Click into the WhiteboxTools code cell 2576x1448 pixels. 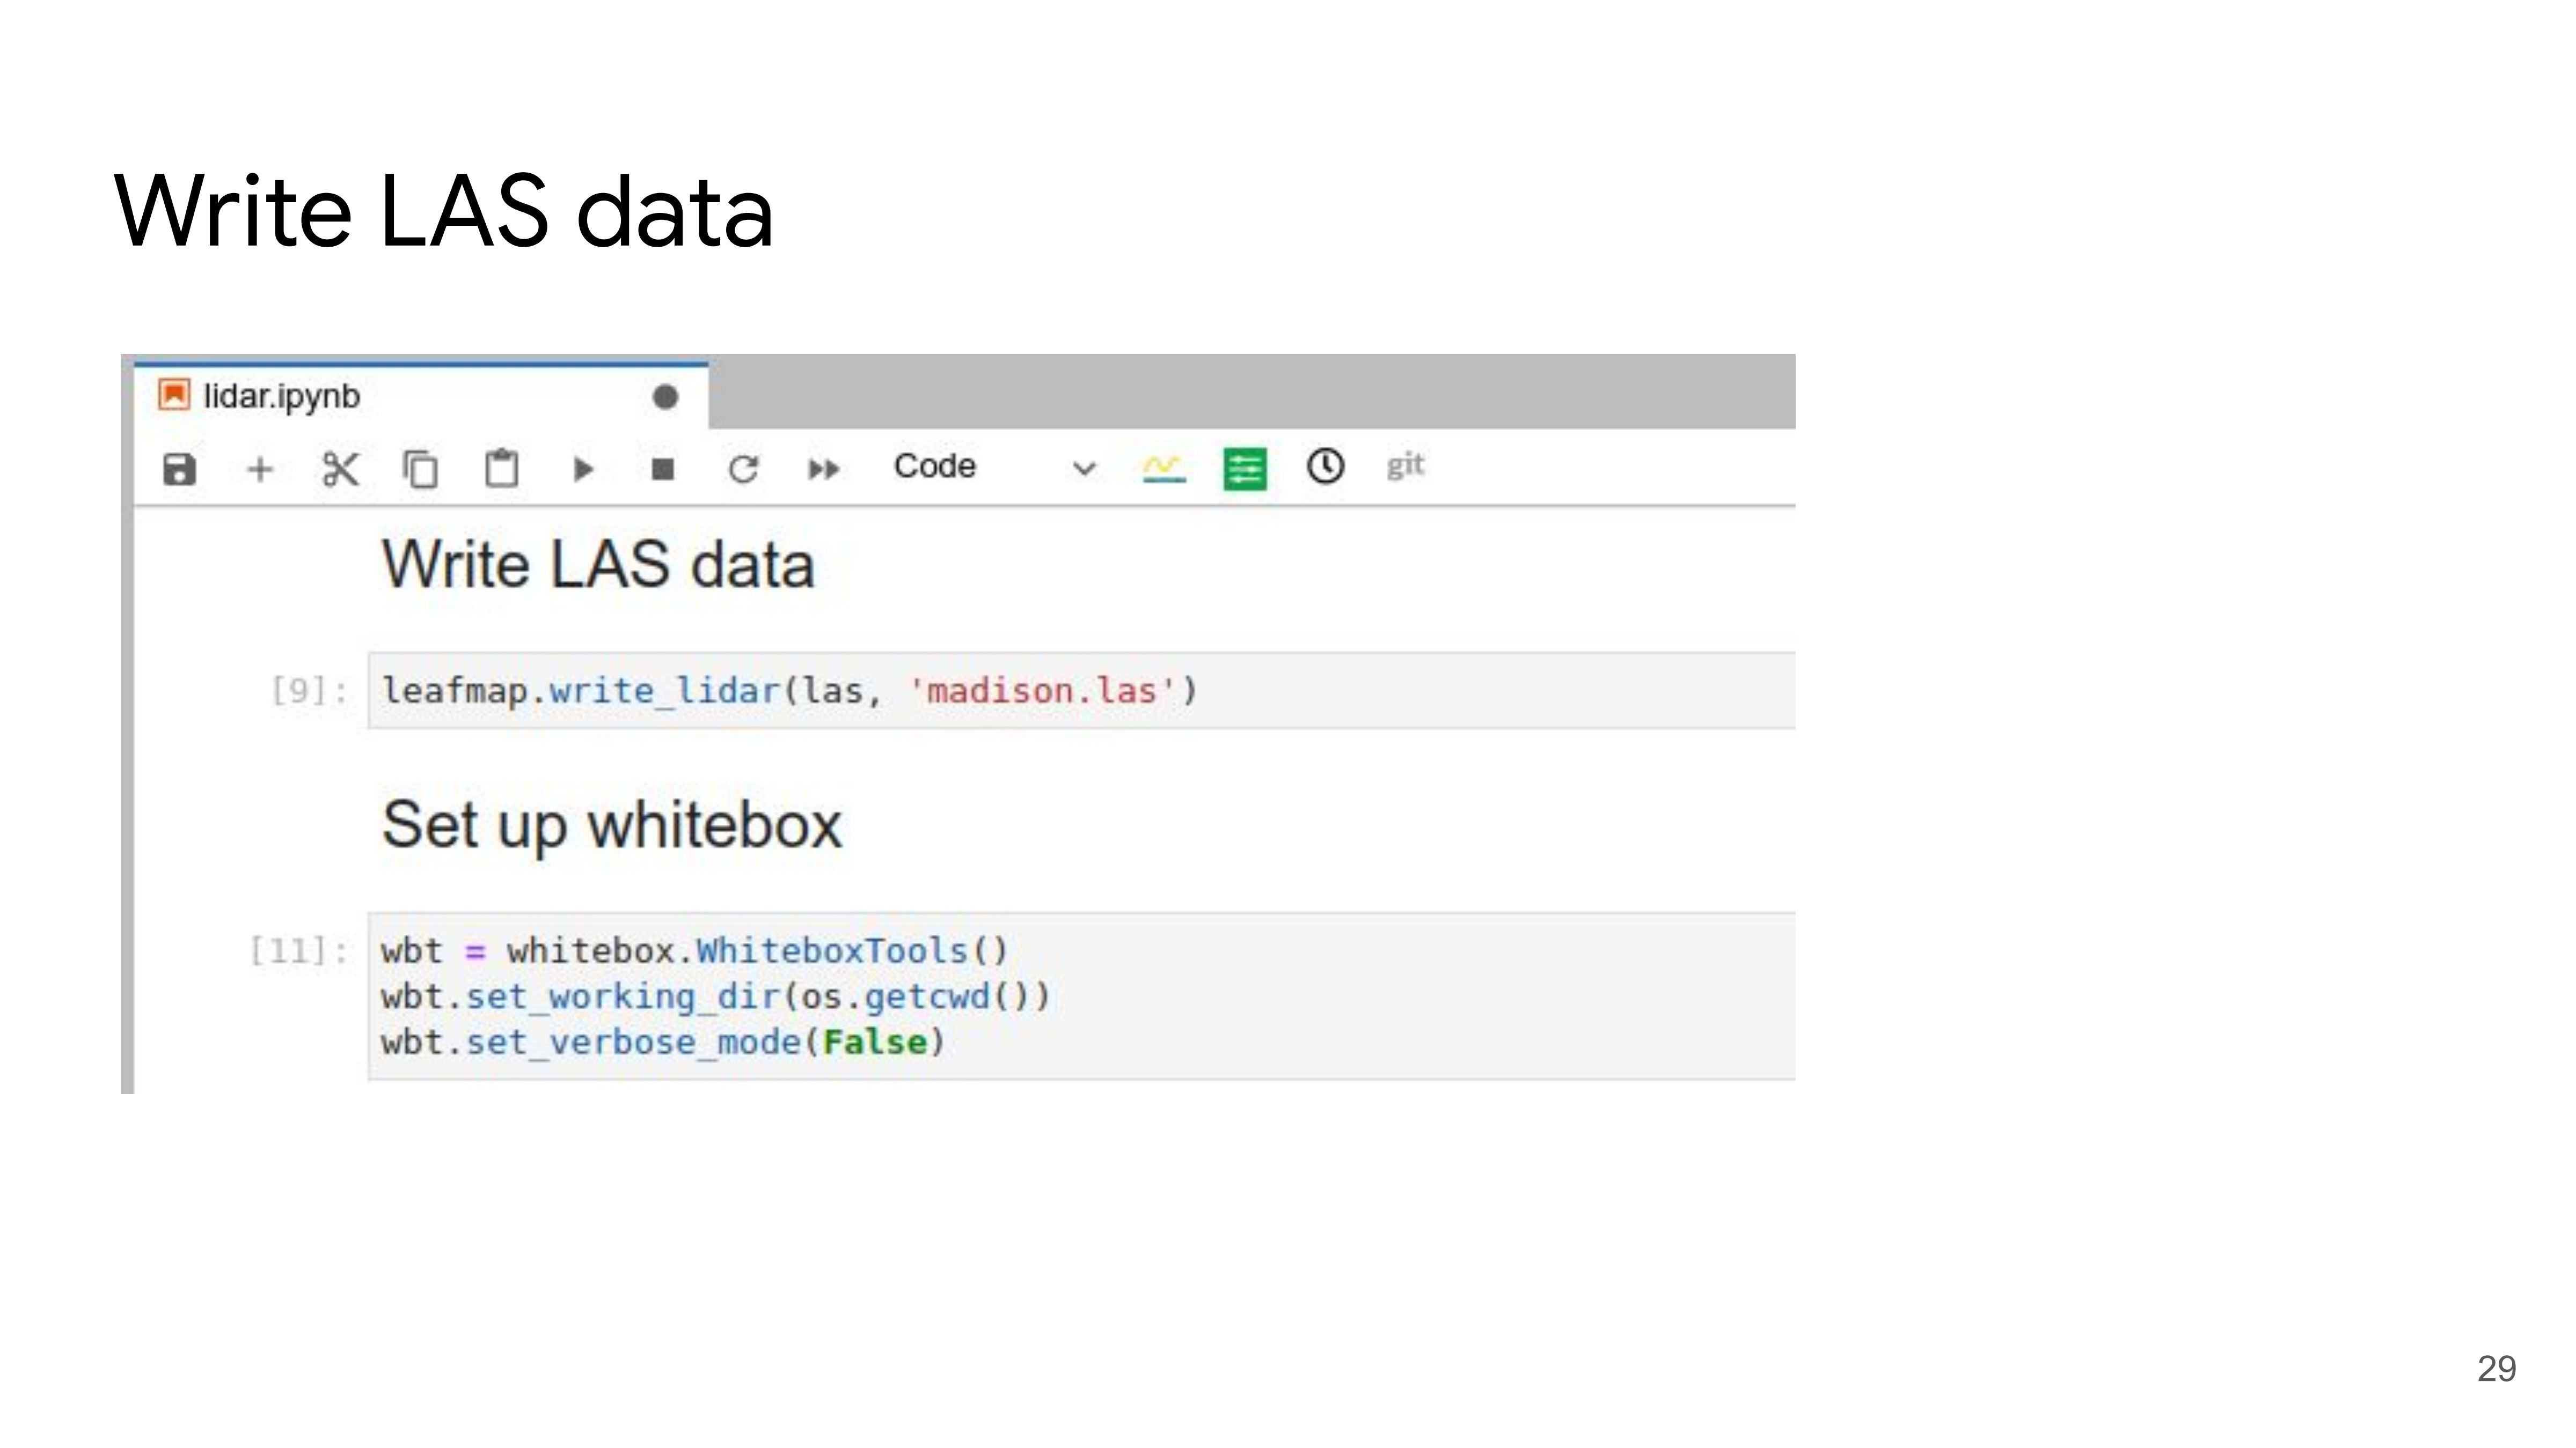[x=1081, y=996]
